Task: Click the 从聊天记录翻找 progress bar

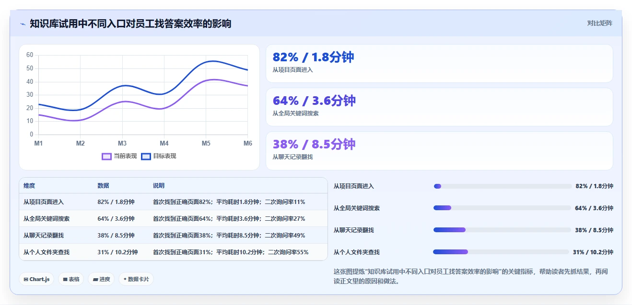Action: pyautogui.click(x=502, y=230)
